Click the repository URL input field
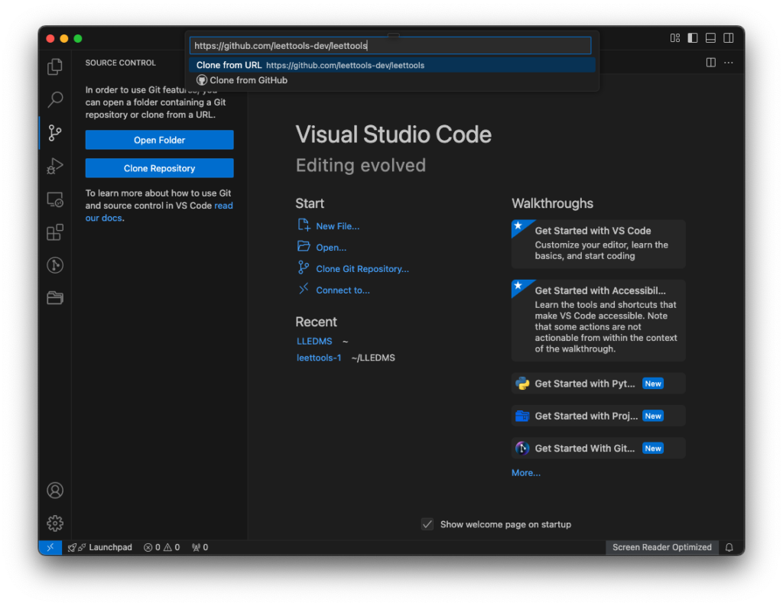Image resolution: width=783 pixels, height=606 pixels. 390,45
